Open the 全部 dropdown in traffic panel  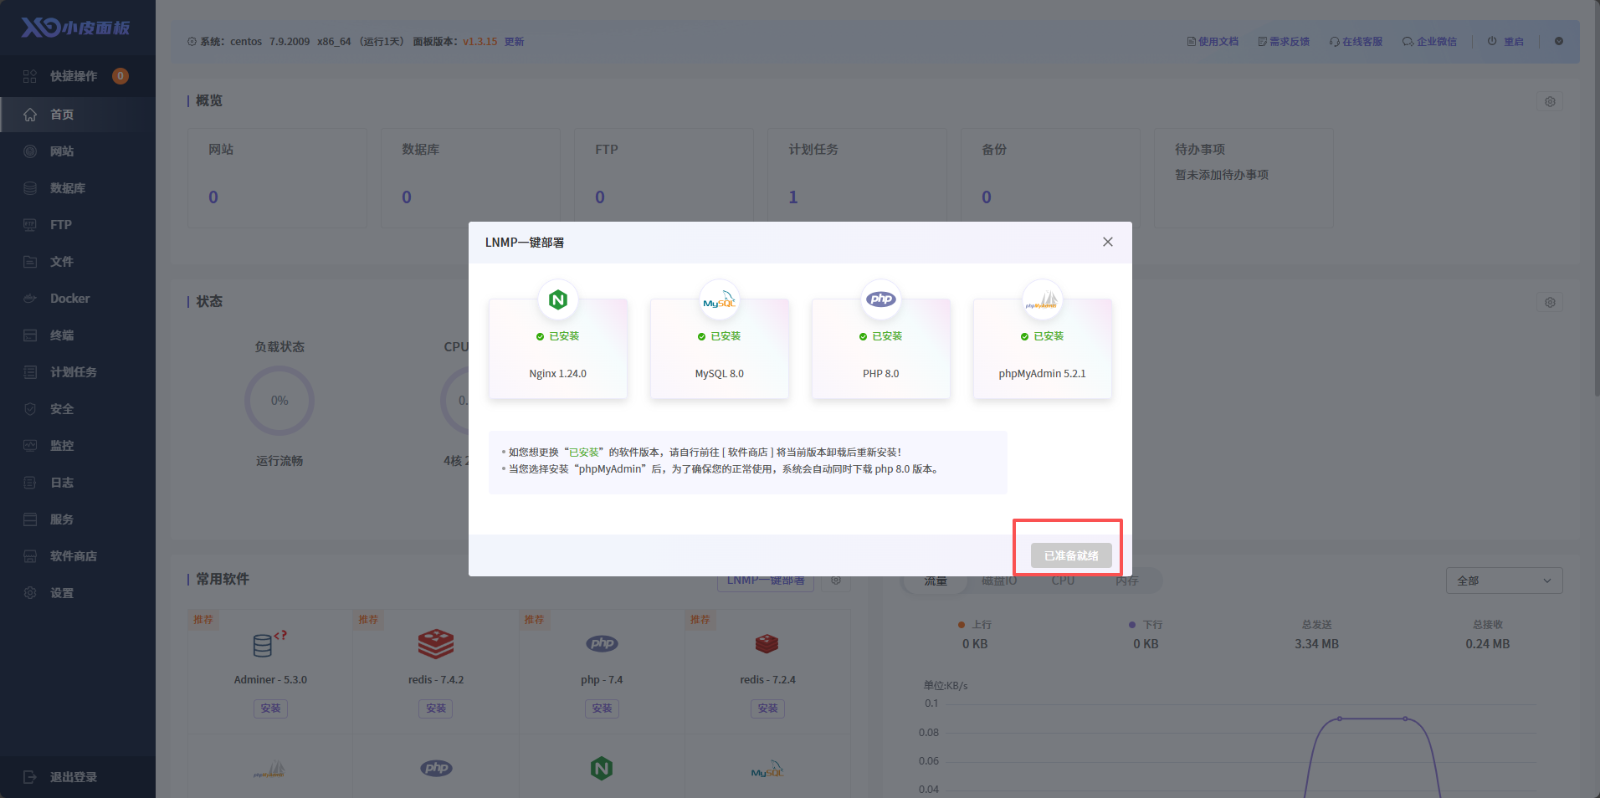tap(1504, 581)
